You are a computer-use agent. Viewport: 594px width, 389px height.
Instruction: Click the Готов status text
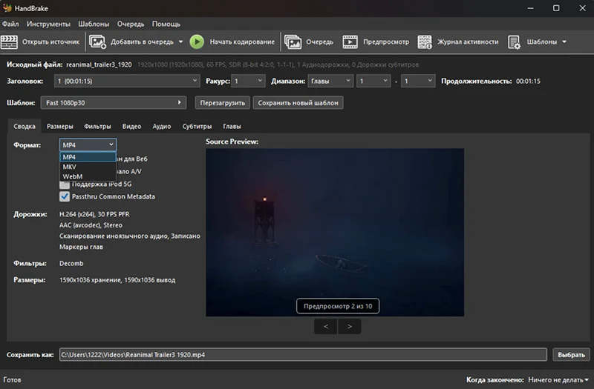click(x=12, y=380)
